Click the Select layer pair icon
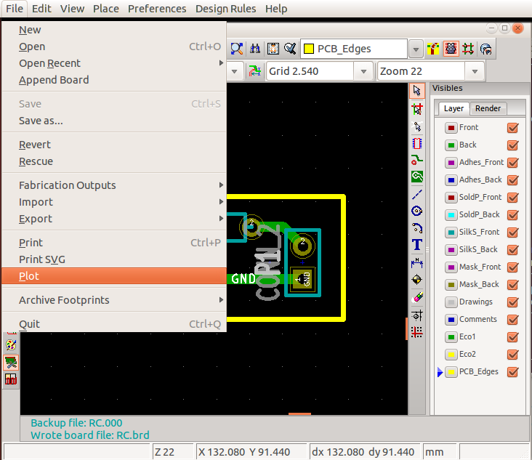Viewport: 532px width, 460px height. (x=433, y=49)
